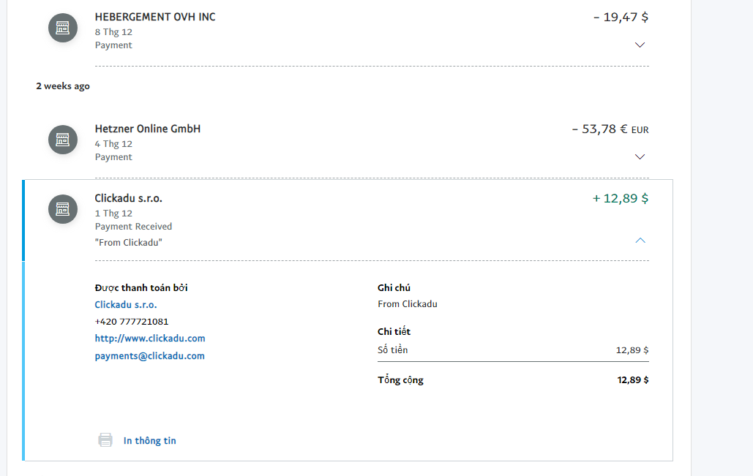Click the green +12,89 $ received amount
The width and height of the screenshot is (753, 476).
point(621,198)
